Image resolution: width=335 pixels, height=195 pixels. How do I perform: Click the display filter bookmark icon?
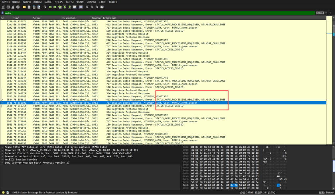2,13
